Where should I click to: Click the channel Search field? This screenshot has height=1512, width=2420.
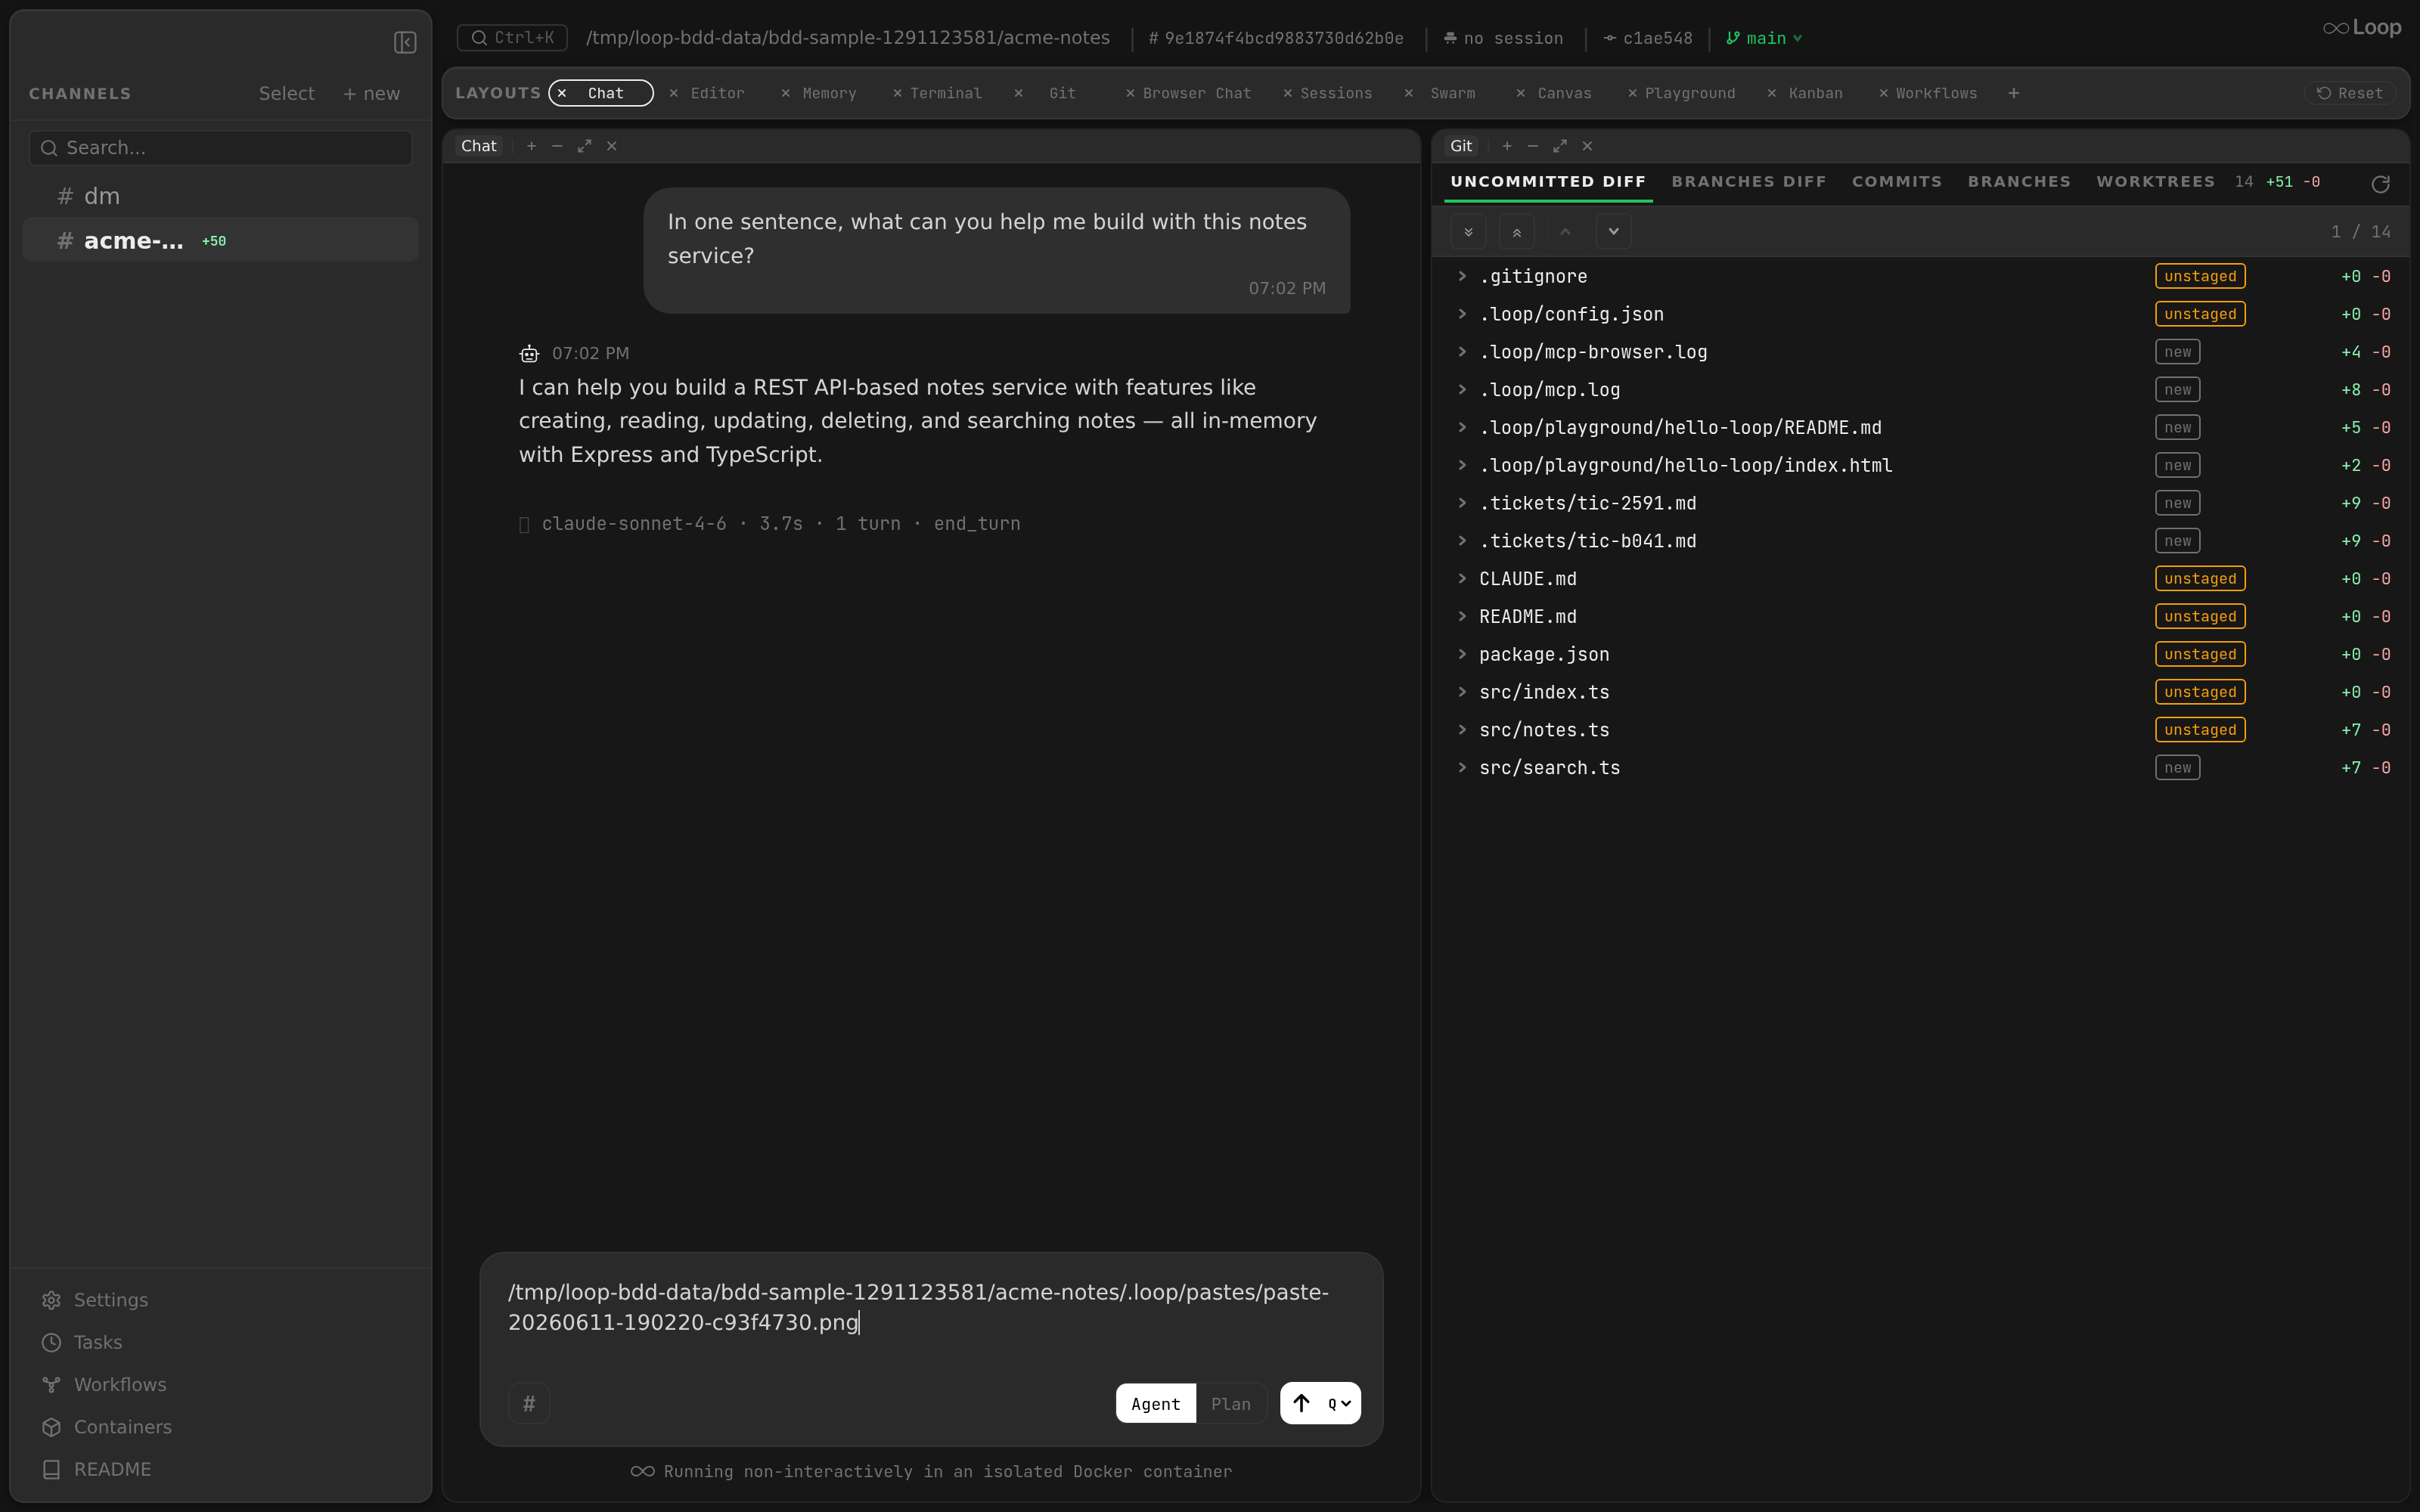coord(220,148)
